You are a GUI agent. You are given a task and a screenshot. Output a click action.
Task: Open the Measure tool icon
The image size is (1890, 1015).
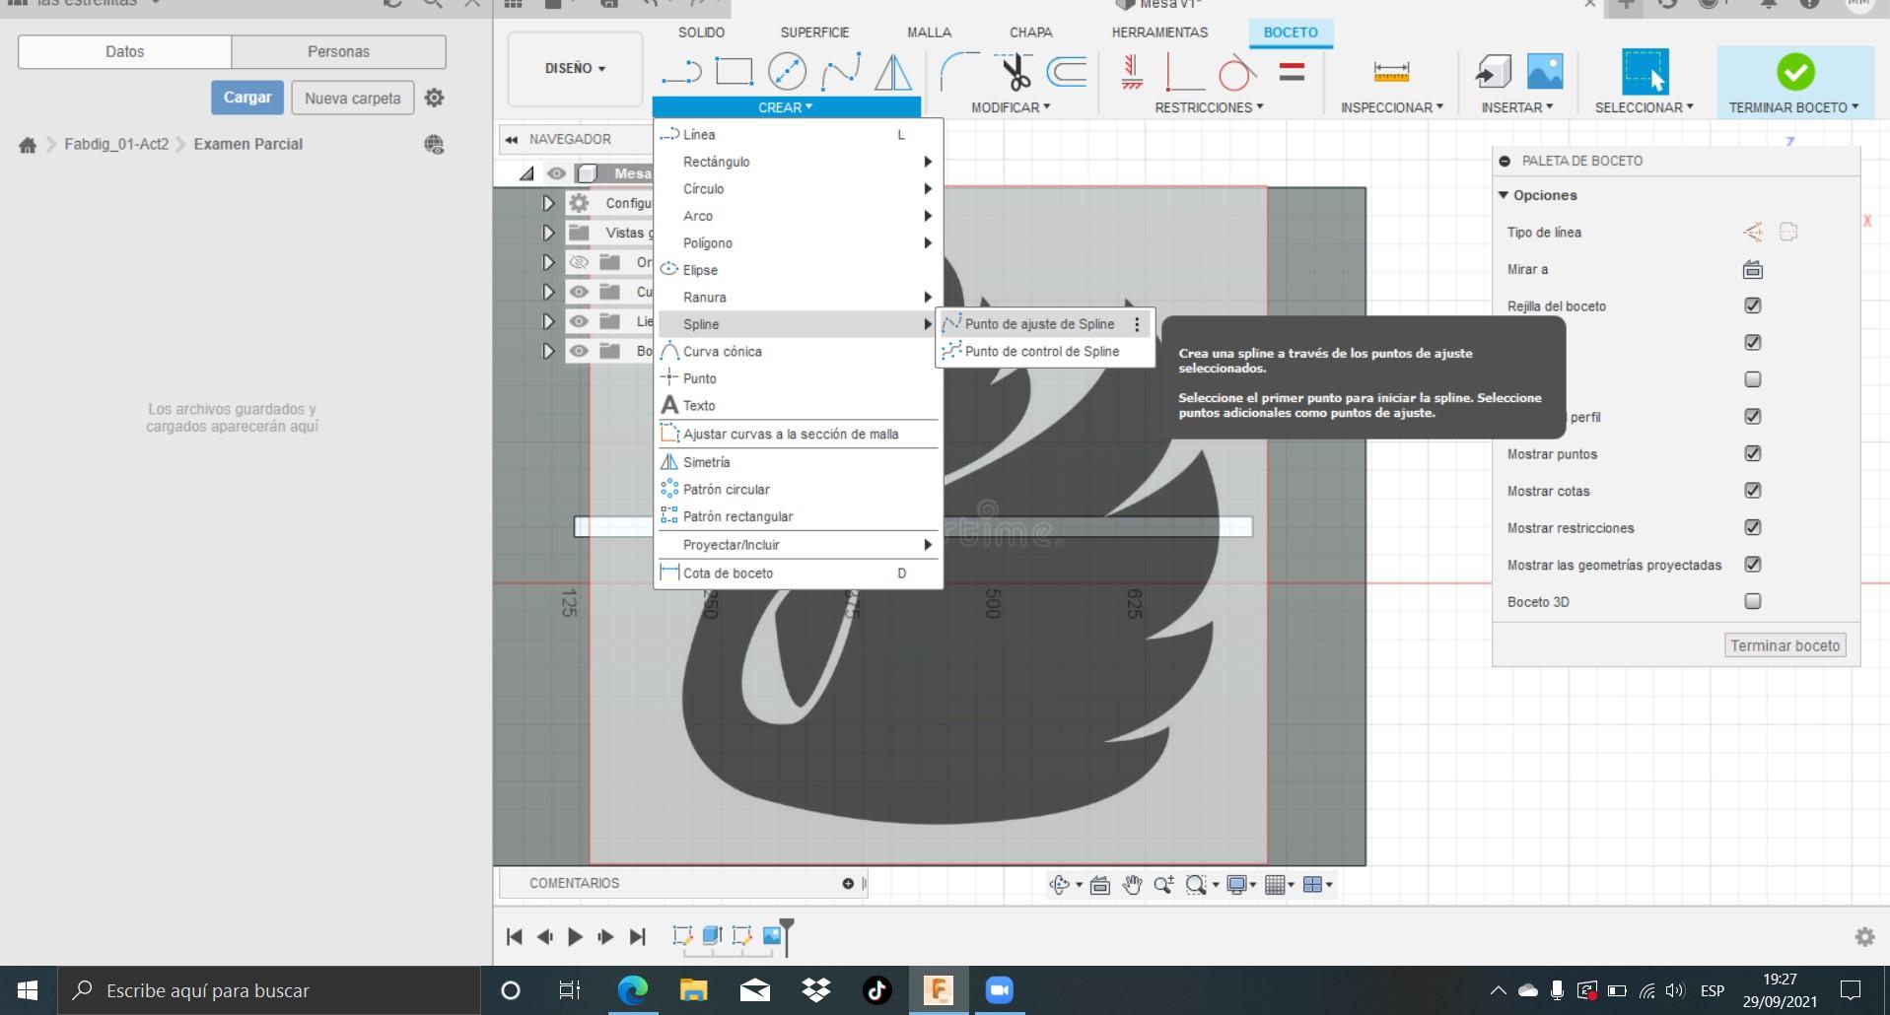[x=1391, y=72]
